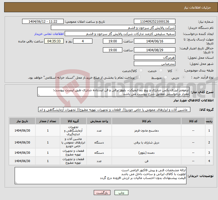Click the price validity date 1404/08/29

click(154, 50)
